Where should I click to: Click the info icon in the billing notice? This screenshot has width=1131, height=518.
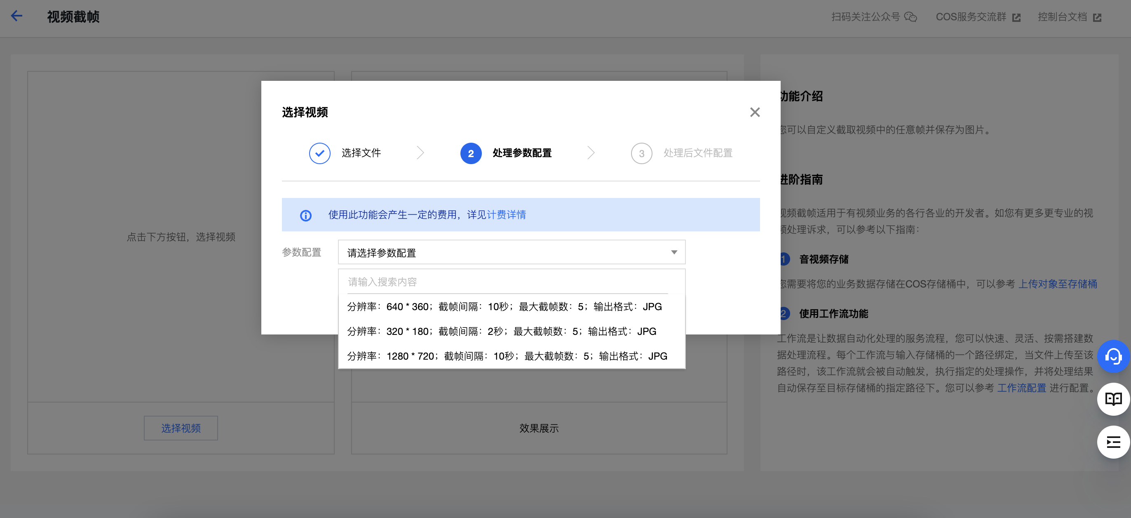[305, 215]
